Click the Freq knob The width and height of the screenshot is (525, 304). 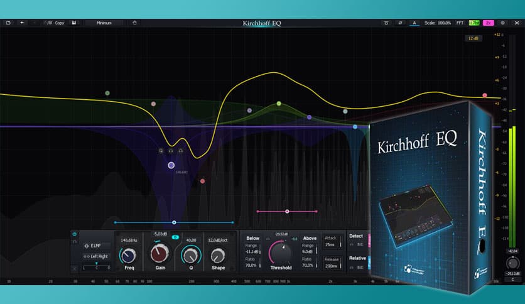[127, 256]
